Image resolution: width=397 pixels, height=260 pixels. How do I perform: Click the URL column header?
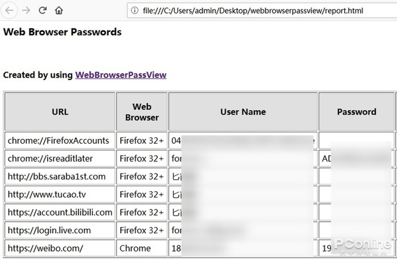(60, 112)
